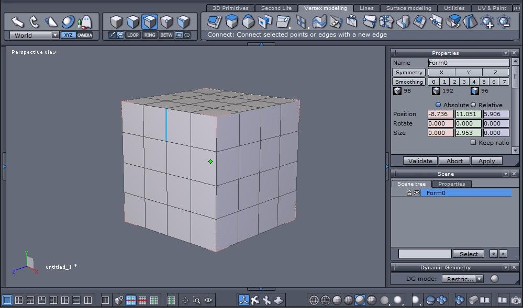Click the RING selection button

[x=150, y=35]
